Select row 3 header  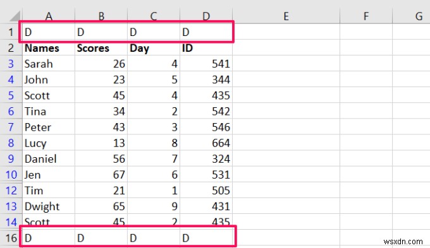11,64
